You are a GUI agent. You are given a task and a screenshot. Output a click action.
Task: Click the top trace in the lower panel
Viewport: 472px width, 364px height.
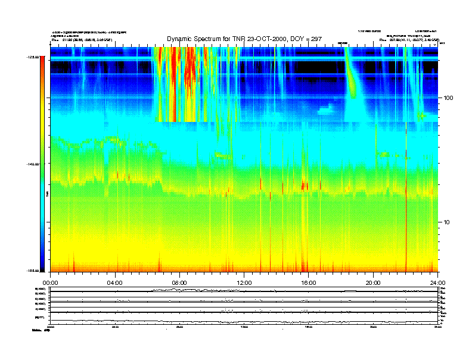[244, 290]
